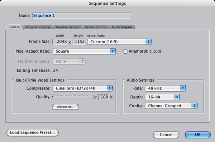Open the Video Processing tab

38,27
